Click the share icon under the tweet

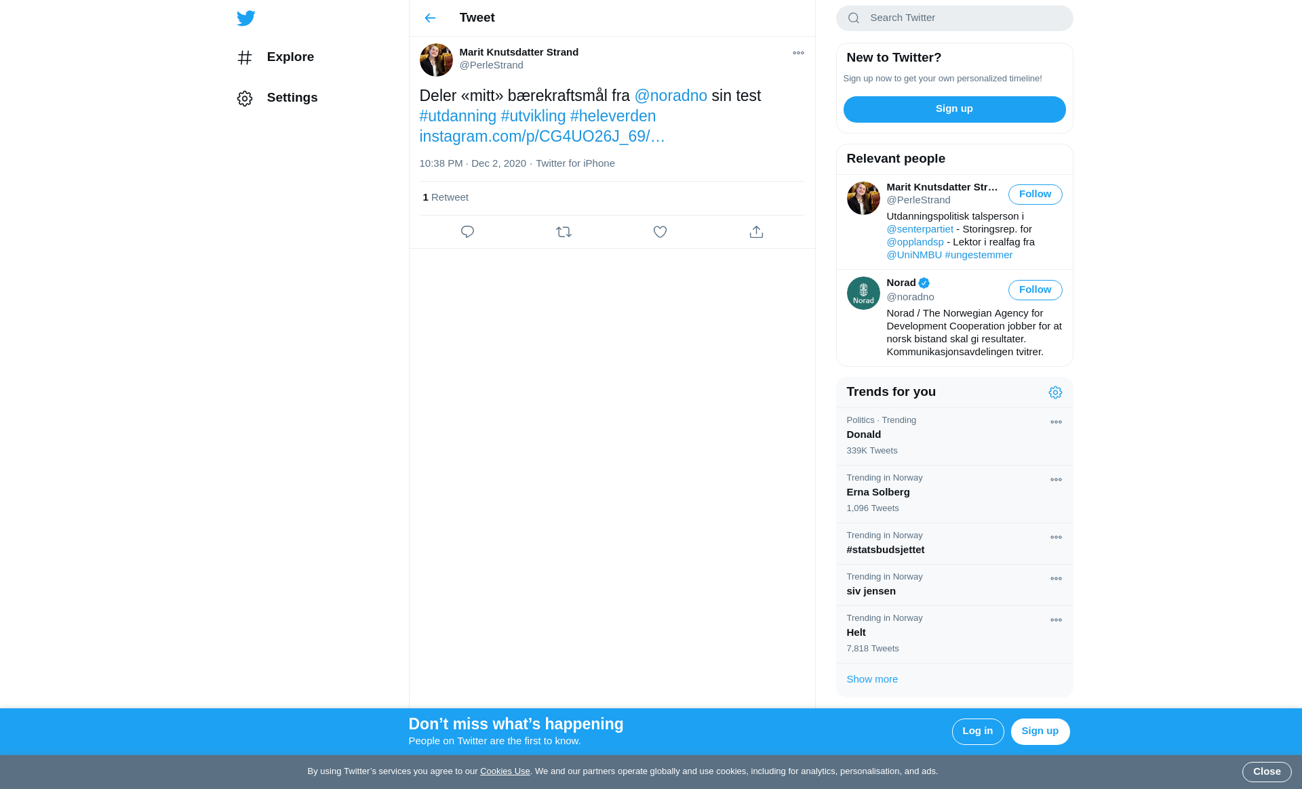[x=756, y=232]
